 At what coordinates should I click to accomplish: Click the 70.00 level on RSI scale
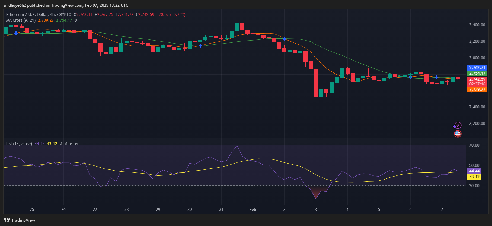[474, 145]
